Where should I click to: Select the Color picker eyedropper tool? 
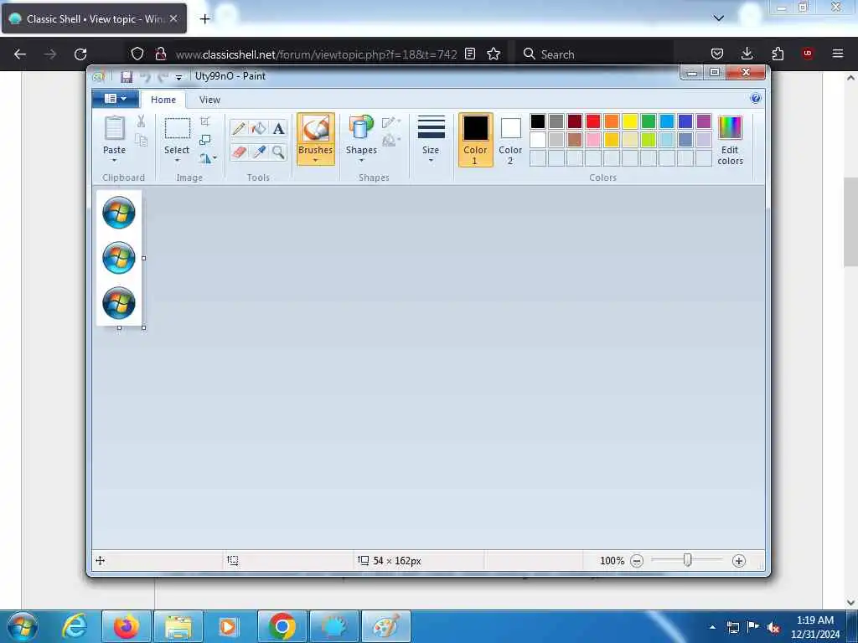tap(259, 152)
